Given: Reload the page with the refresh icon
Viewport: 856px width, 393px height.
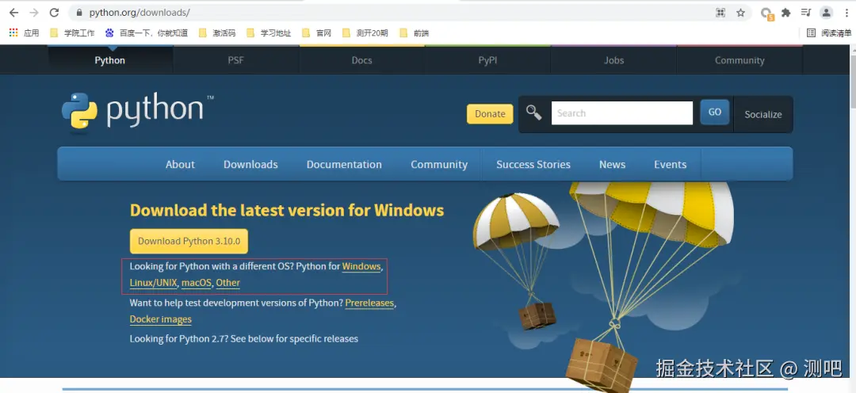Looking at the screenshot, I should click(x=54, y=13).
